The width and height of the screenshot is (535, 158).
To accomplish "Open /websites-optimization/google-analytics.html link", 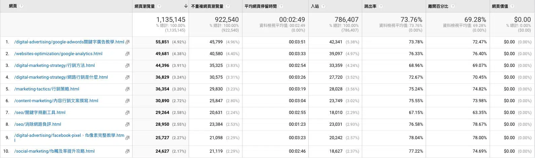I will point(58,54).
